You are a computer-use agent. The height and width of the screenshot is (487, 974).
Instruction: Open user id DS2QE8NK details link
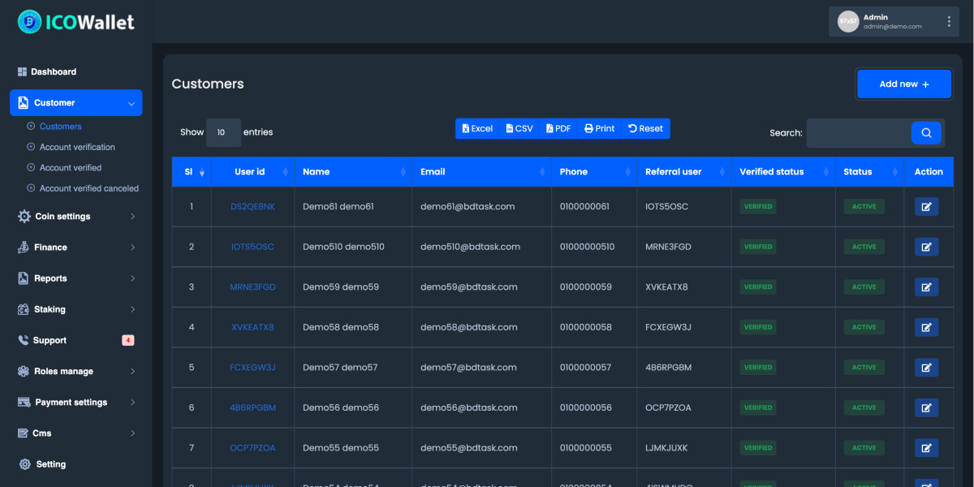[x=252, y=206]
